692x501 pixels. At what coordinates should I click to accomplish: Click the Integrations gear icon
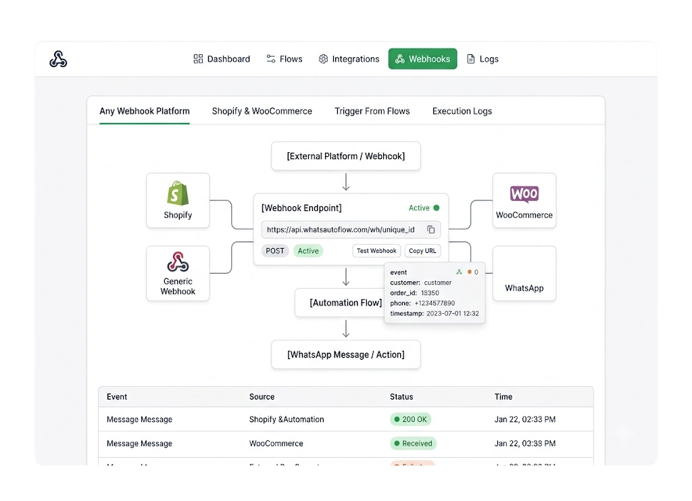pyautogui.click(x=324, y=59)
